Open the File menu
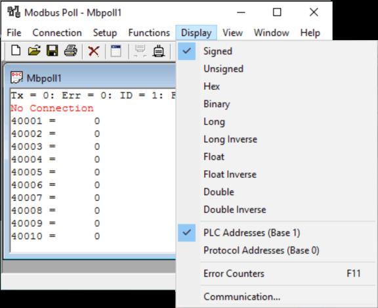The width and height of the screenshot is (378, 308). [x=14, y=33]
